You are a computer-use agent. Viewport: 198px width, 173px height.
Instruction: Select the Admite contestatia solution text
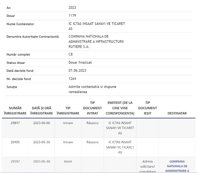92,89
